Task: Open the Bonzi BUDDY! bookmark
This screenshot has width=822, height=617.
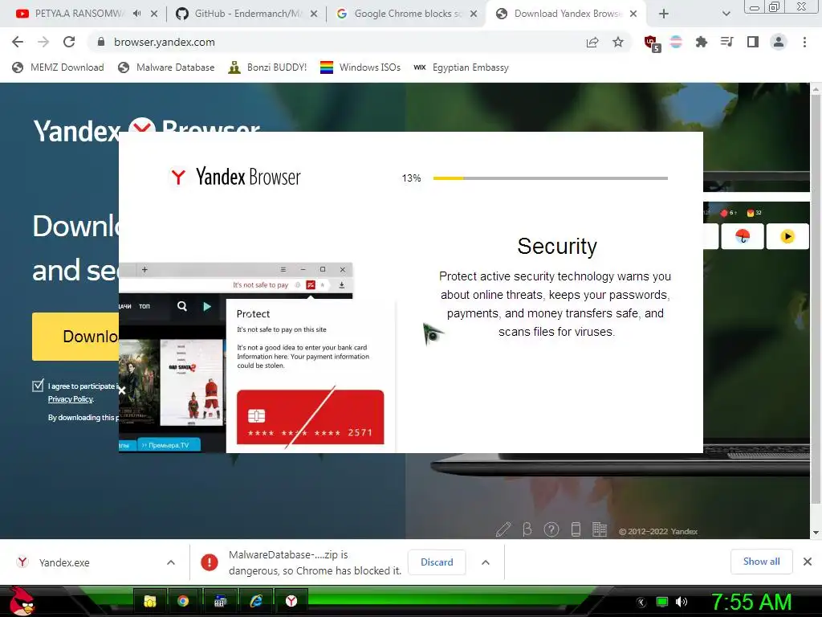Action: [268, 67]
